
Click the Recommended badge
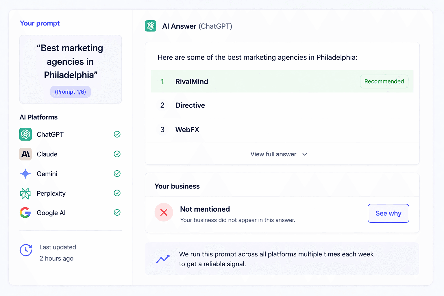tap(384, 82)
